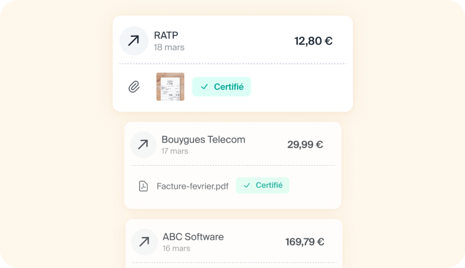Image resolution: width=465 pixels, height=268 pixels.
Task: Click the Certifié badge on Bouygues invoice
Action: 262,185
